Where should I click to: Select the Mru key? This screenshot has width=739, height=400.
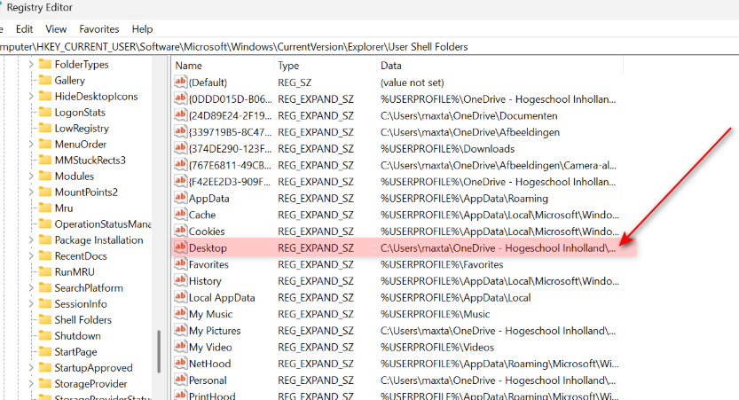coord(64,208)
